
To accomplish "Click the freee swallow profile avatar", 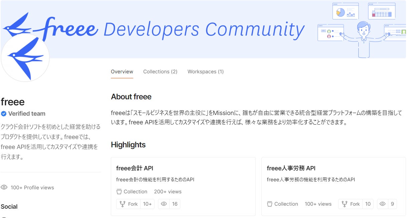I will (25, 57).
